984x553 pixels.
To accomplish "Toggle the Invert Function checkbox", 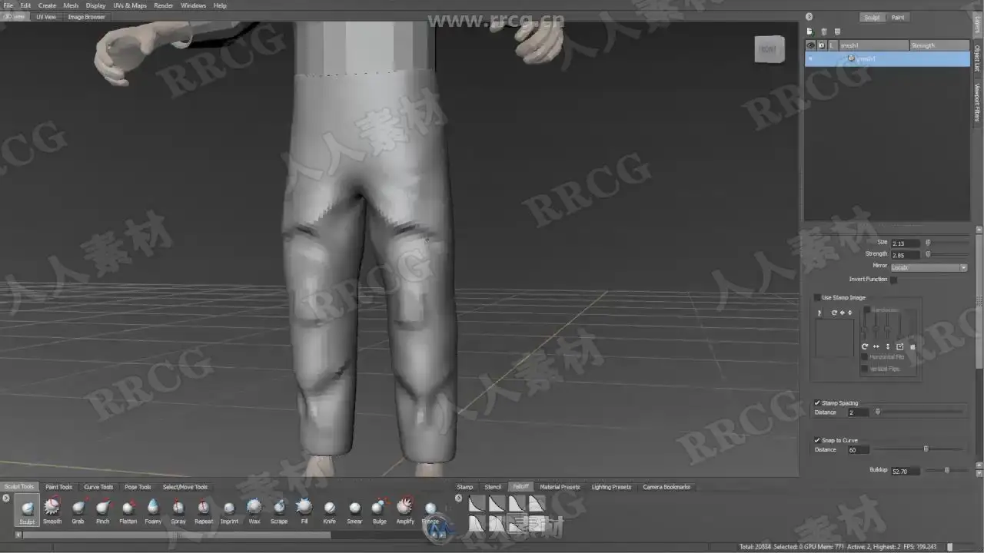I will click(x=893, y=280).
